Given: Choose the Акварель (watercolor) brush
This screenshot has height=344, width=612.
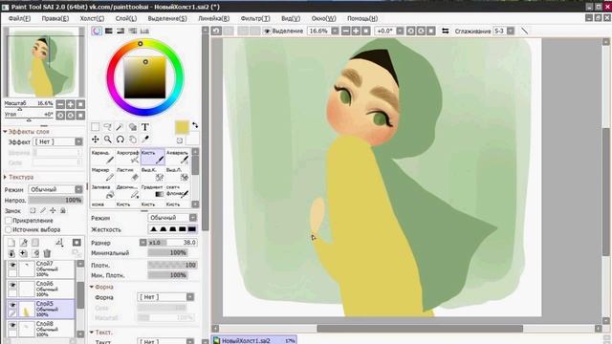Looking at the screenshot, I should click(x=178, y=157).
